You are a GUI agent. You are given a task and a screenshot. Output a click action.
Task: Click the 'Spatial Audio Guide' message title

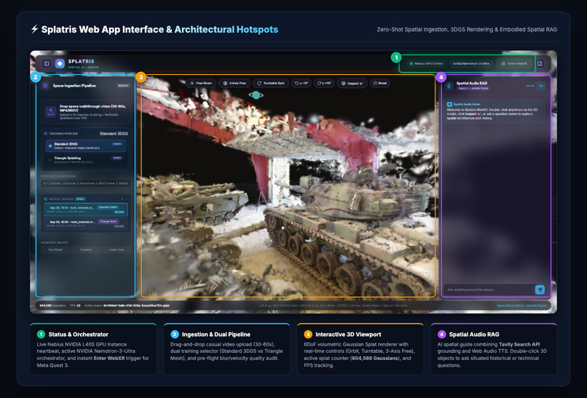(467, 104)
